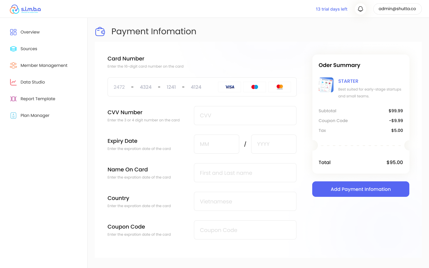Click the CVV input field
Viewport: 429px width, 268px height.
(245, 116)
